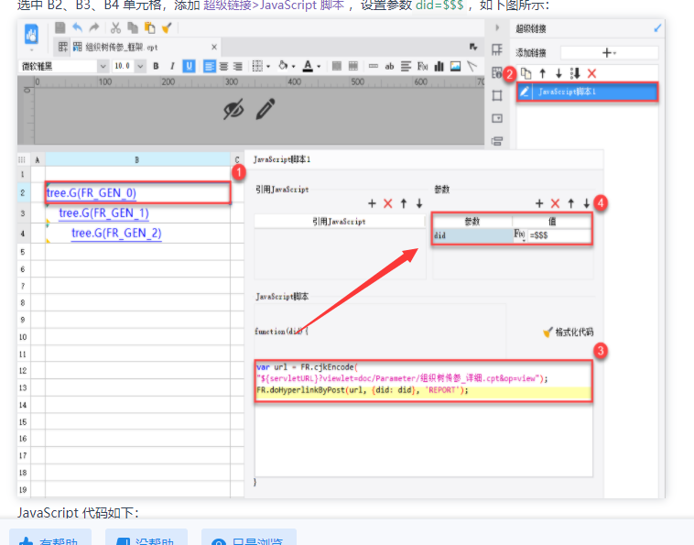Screen dimensions: 694x545
Task: Delete selected hyperlink with red X icon
Action: tap(591, 73)
